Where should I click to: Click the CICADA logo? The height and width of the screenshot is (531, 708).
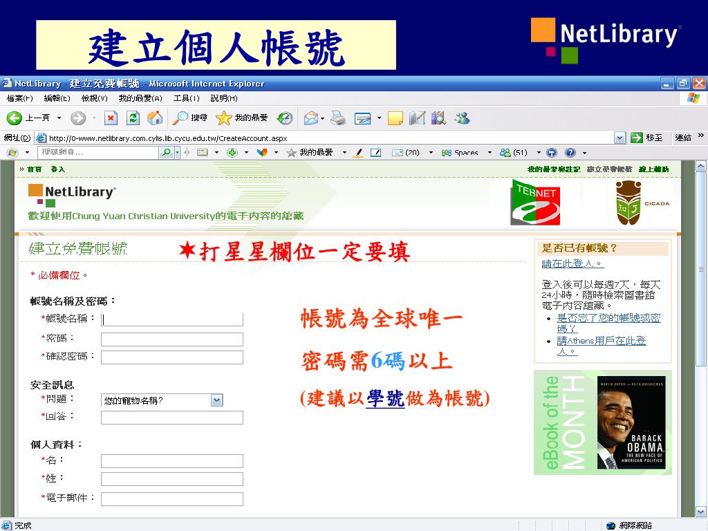pyautogui.click(x=642, y=203)
